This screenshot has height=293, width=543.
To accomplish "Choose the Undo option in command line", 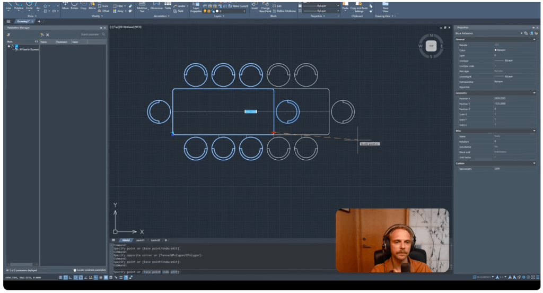I will click(x=166, y=272).
